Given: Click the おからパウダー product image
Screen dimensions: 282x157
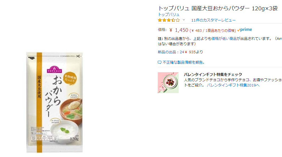Looking at the screenshot, I should pos(54,102).
